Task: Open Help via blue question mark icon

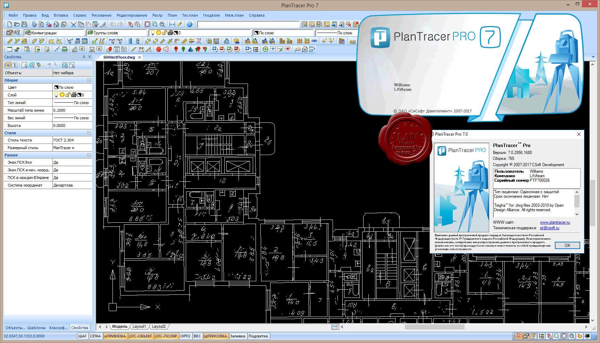Action: (190, 24)
